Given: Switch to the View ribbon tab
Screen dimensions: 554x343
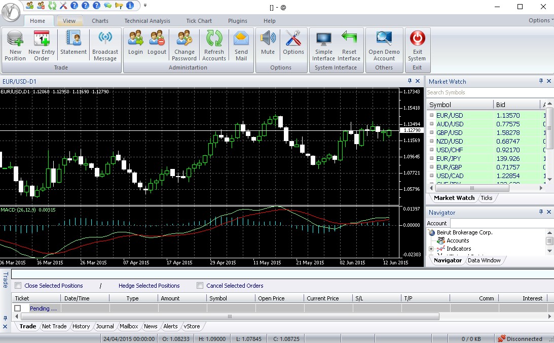Looking at the screenshot, I should [x=69, y=20].
